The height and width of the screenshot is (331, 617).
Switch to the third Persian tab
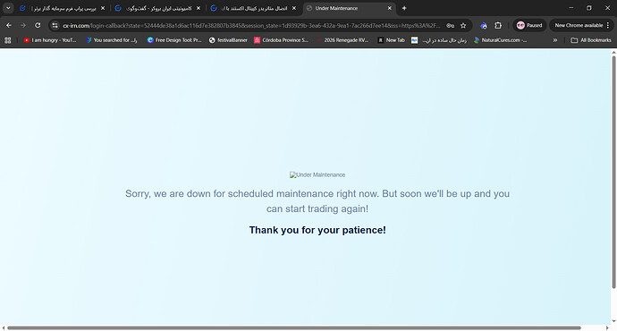tap(253, 8)
